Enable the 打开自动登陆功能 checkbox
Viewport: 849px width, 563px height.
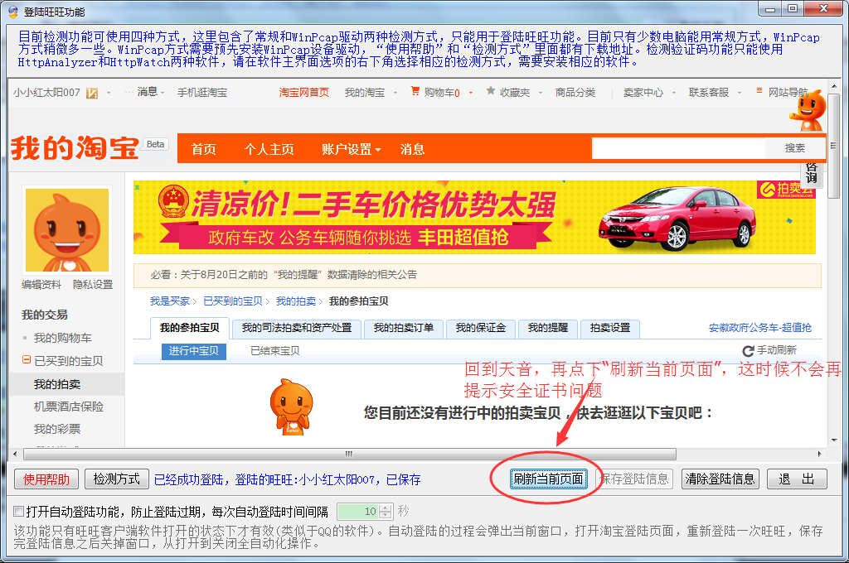click(x=19, y=511)
